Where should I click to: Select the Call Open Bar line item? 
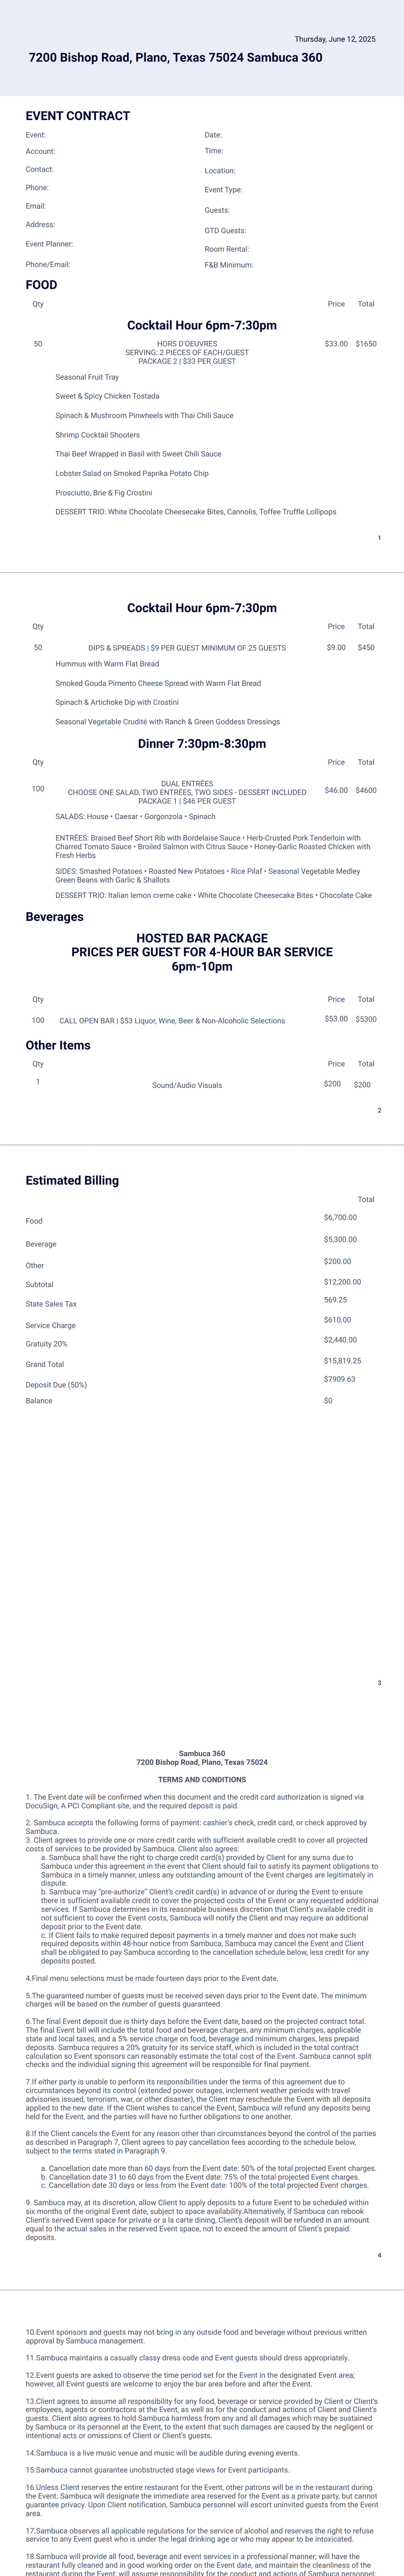(x=171, y=1021)
